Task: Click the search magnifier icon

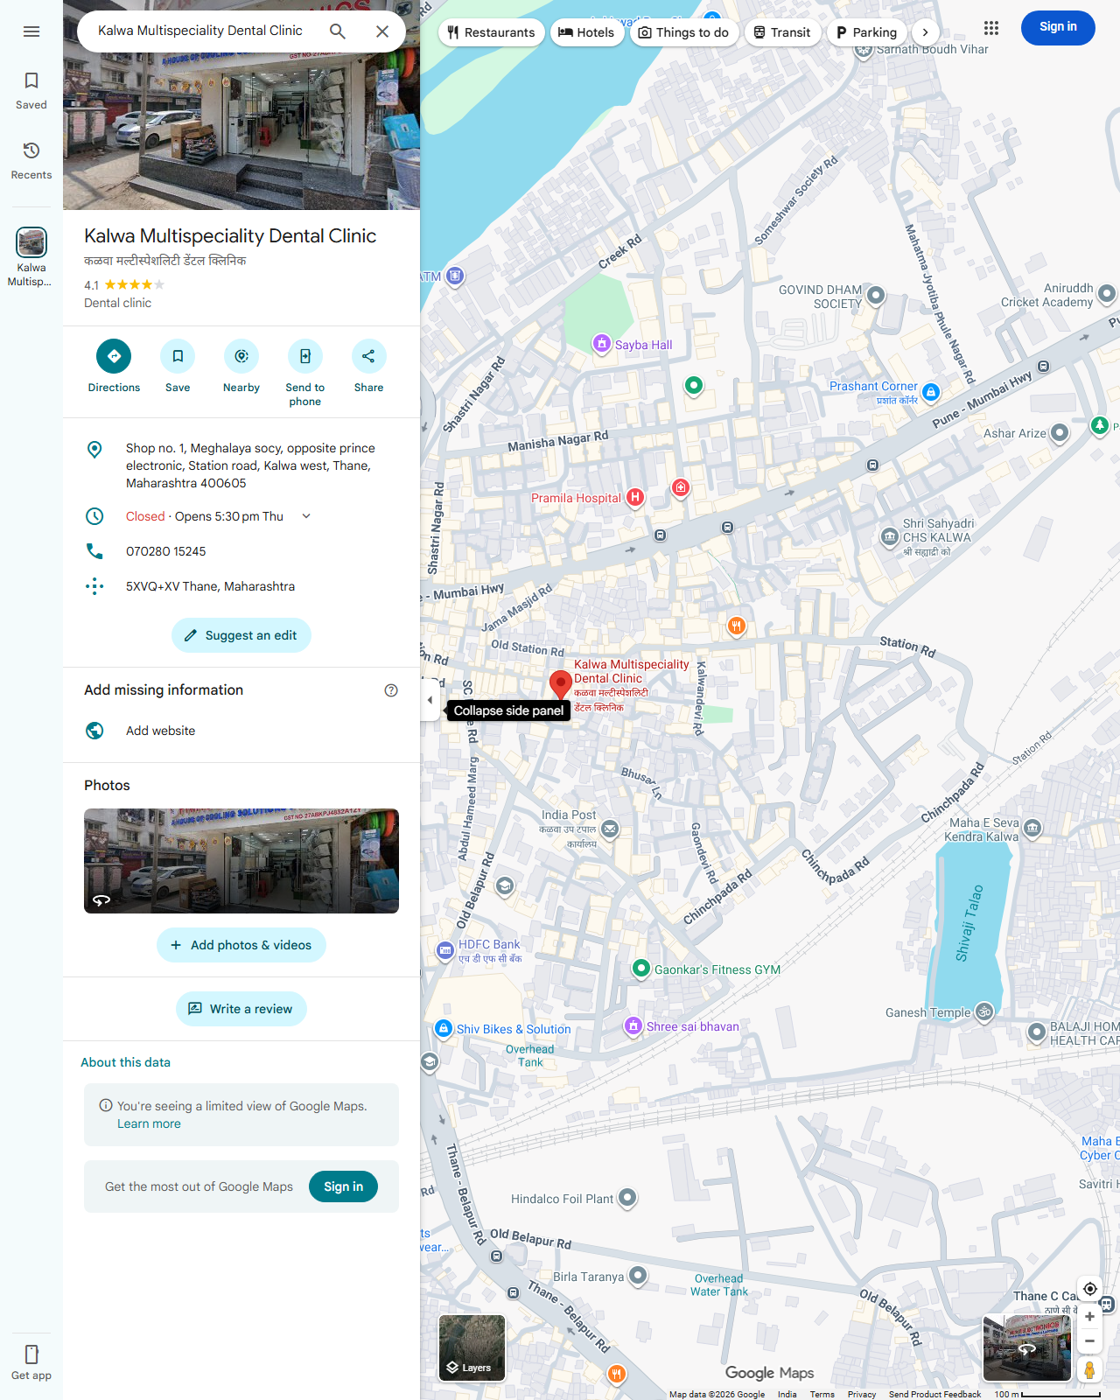Action: click(x=338, y=31)
